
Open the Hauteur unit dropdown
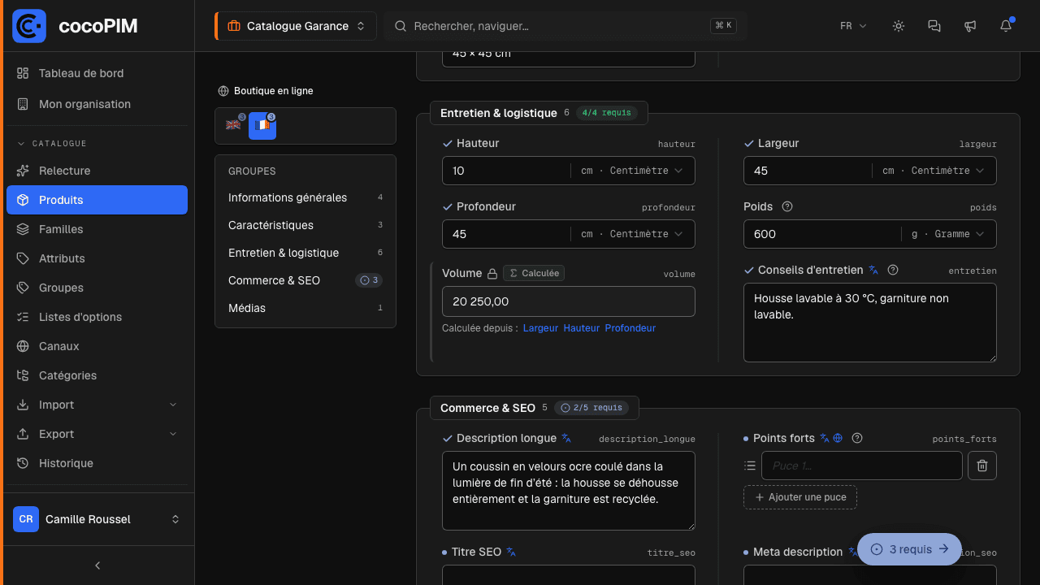[x=632, y=171]
